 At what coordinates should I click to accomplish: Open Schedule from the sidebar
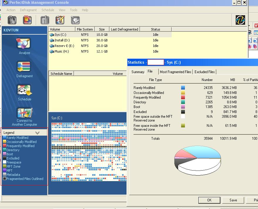(x=24, y=92)
